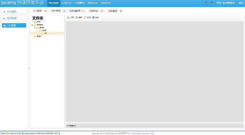Switch to the 内容发布 tab
Image resolution: width=245 pixels, height=135 pixels.
pyautogui.click(x=94, y=11)
